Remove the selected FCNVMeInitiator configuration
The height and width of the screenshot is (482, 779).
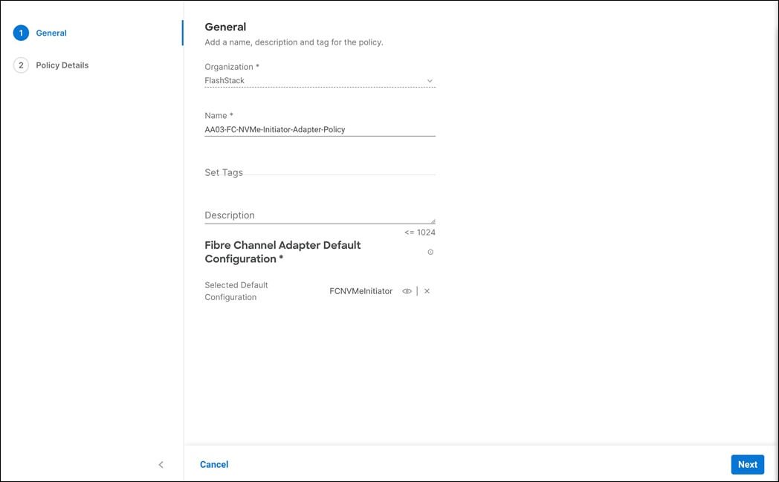point(427,291)
